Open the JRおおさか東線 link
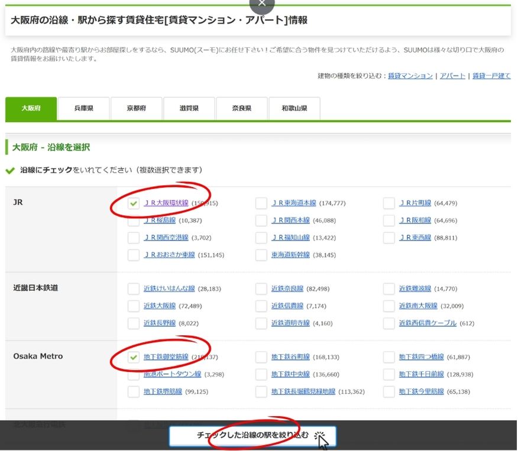 tap(169, 255)
